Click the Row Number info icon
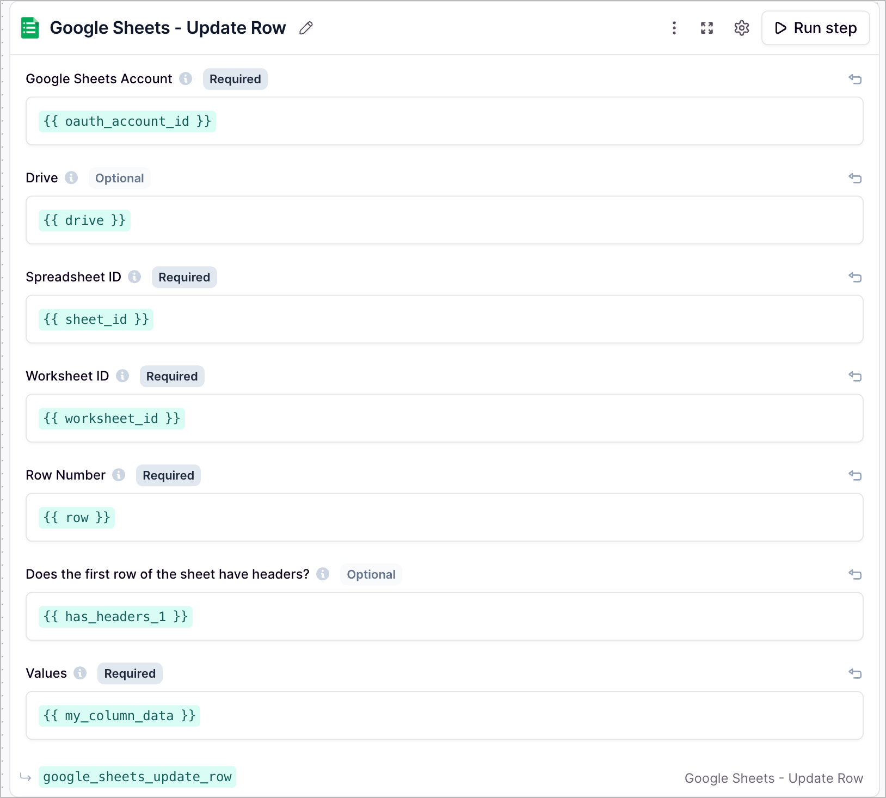This screenshot has height=798, width=886. click(119, 475)
